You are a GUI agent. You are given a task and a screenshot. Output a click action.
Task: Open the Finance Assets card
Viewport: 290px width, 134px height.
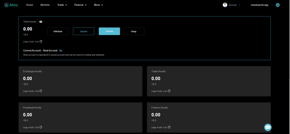(x=209, y=118)
